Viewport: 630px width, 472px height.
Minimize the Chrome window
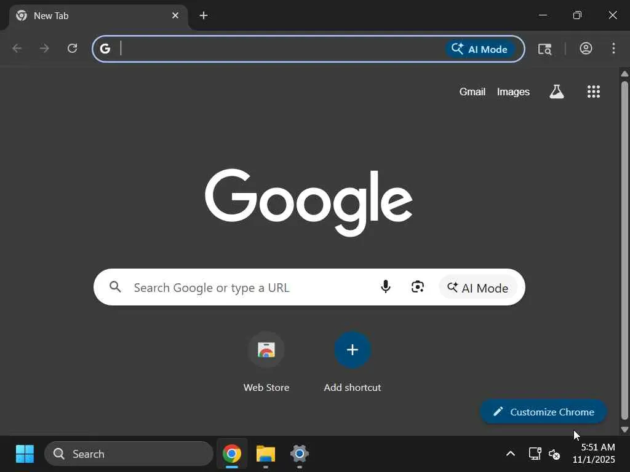point(543,15)
